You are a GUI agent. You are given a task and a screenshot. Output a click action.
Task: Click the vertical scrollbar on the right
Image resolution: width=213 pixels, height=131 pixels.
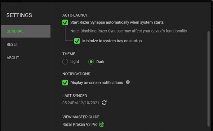pyautogui.click(x=209, y=79)
